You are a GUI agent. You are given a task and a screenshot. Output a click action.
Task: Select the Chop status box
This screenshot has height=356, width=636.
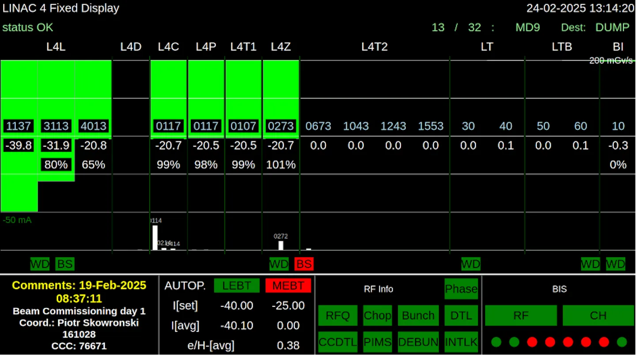coord(378,315)
